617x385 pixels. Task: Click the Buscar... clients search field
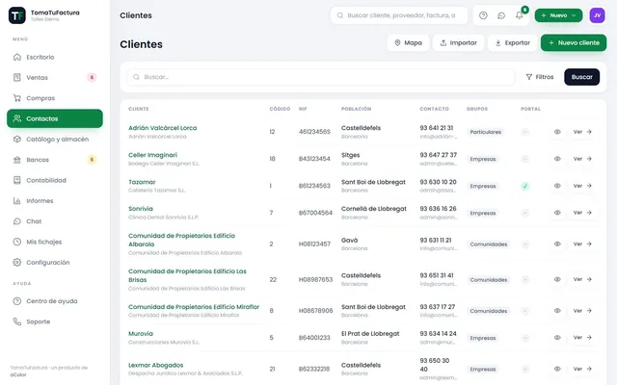pos(321,77)
